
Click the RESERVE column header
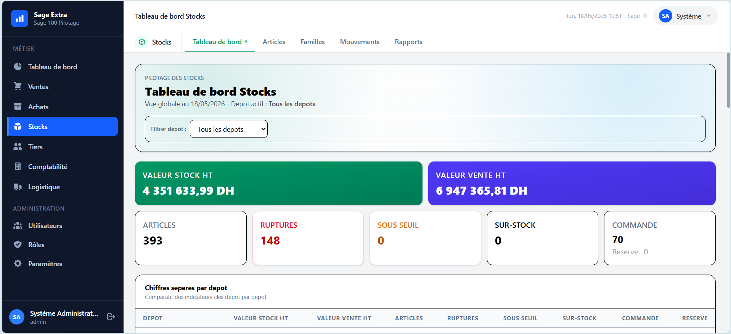coord(695,318)
